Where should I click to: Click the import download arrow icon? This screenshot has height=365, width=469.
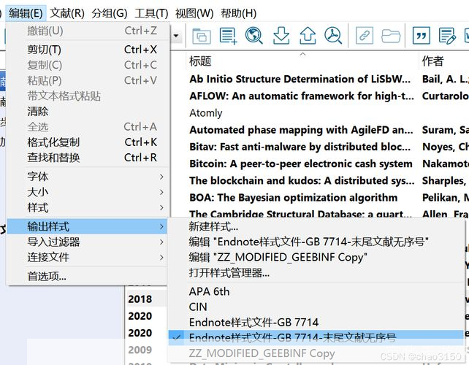click(281, 36)
